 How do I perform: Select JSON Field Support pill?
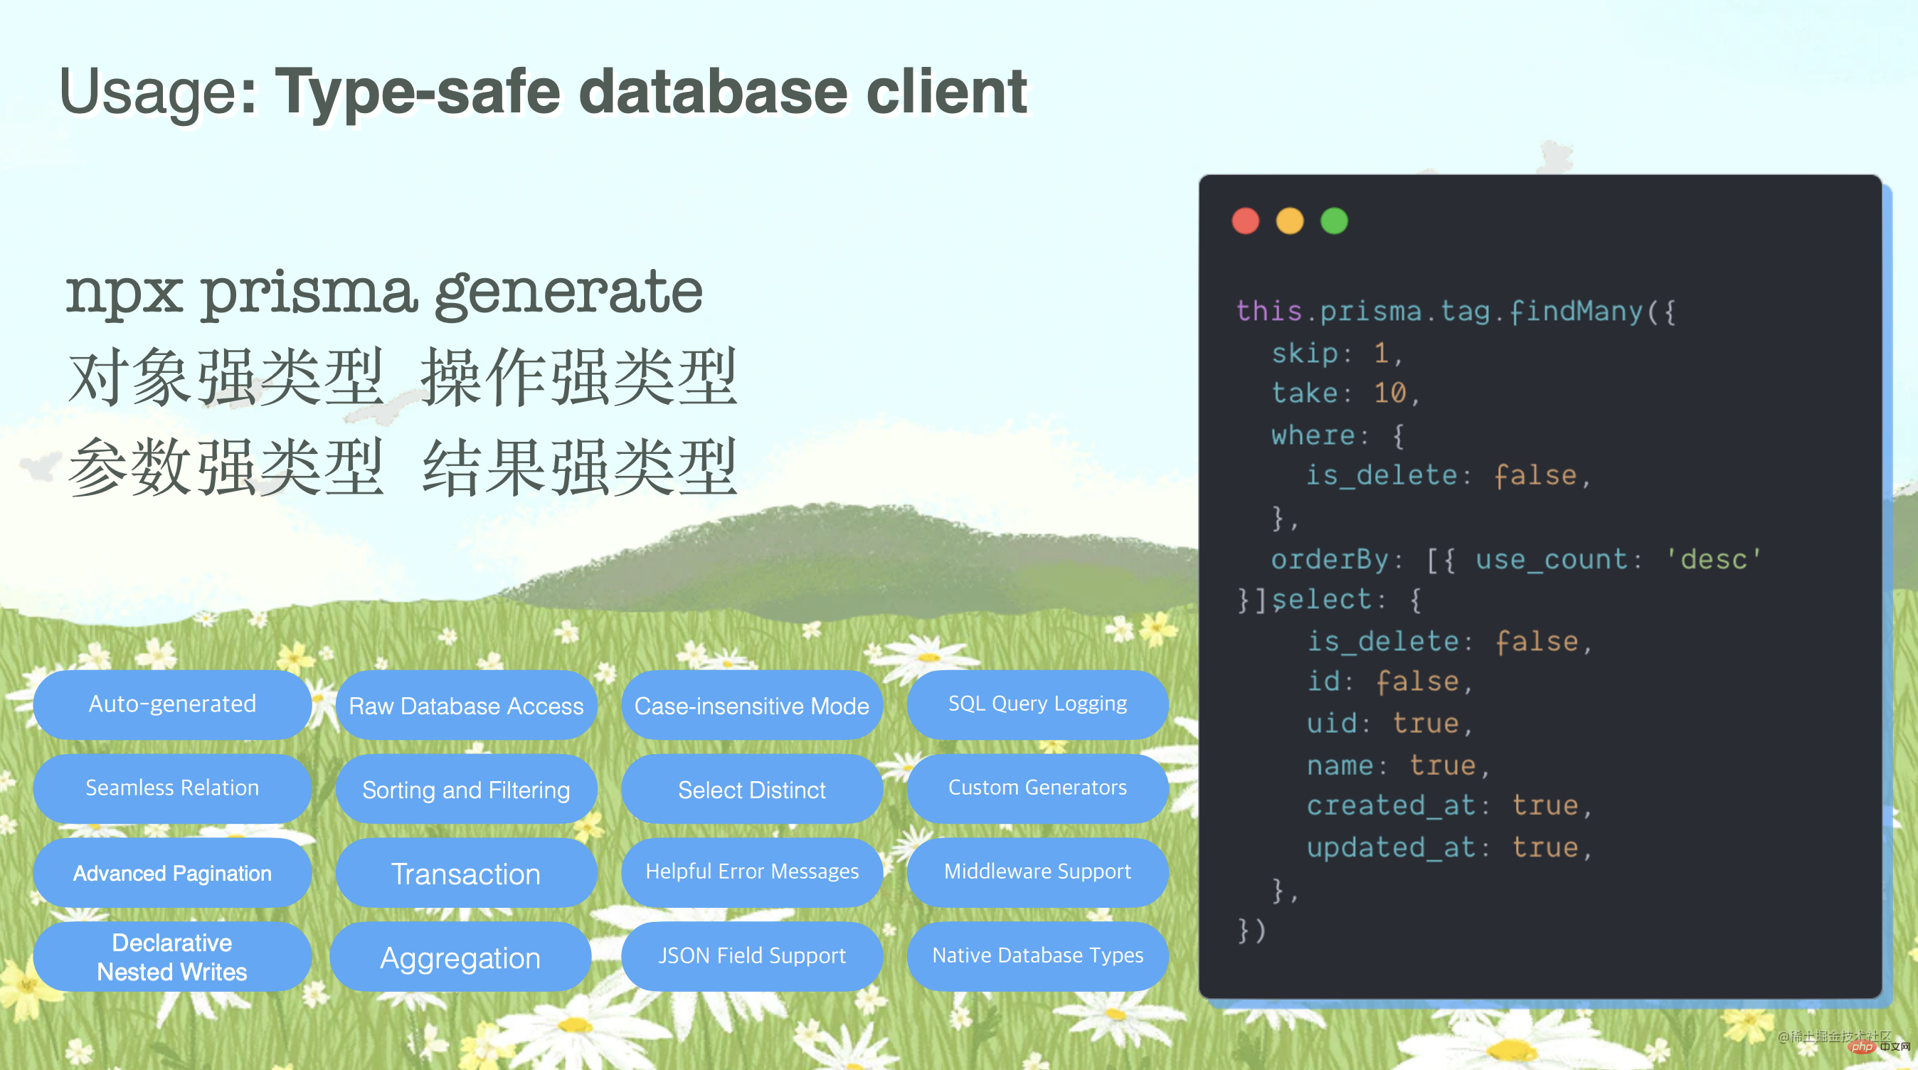coord(751,956)
